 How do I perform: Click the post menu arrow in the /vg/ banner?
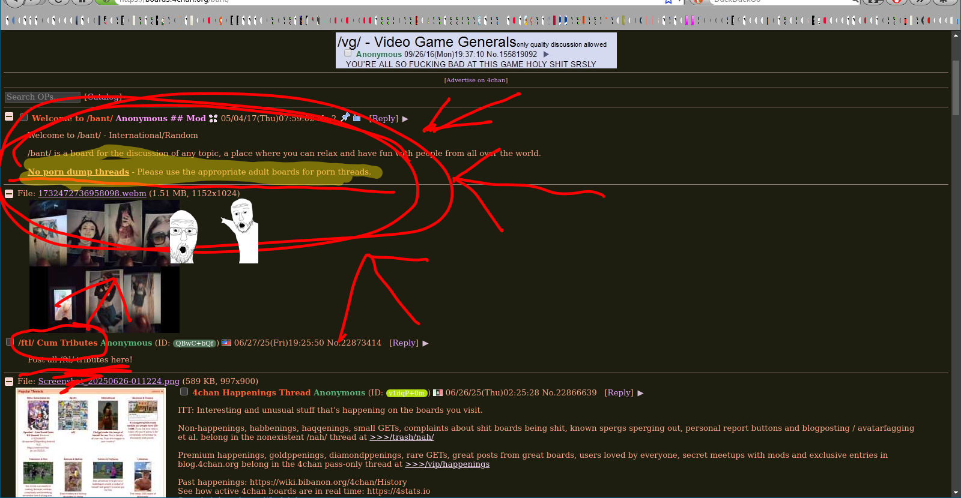[546, 54]
